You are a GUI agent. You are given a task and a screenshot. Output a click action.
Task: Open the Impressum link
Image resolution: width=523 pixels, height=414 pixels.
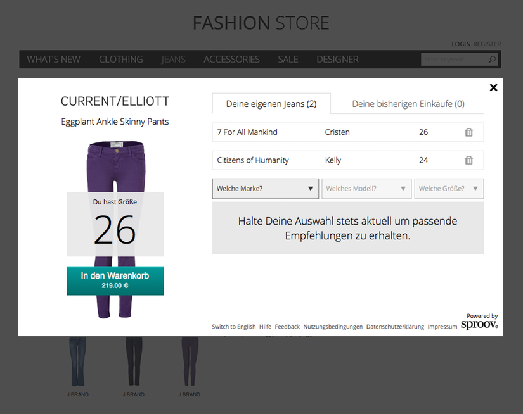(442, 327)
